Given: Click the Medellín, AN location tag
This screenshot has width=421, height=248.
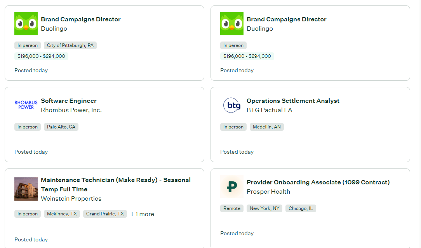Looking at the screenshot, I should pyautogui.click(x=266, y=127).
